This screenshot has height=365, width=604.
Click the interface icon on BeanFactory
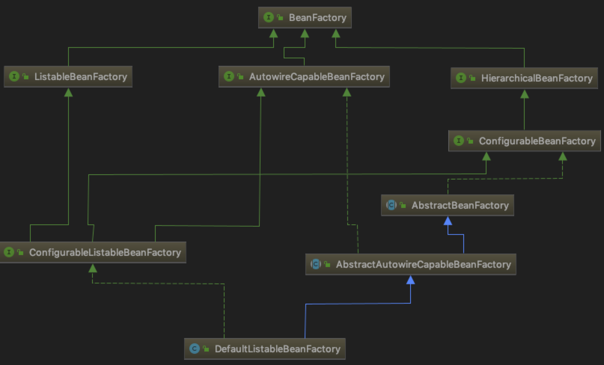(269, 17)
